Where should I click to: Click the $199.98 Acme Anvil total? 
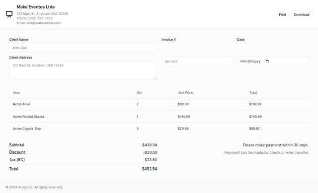pyautogui.click(x=255, y=104)
